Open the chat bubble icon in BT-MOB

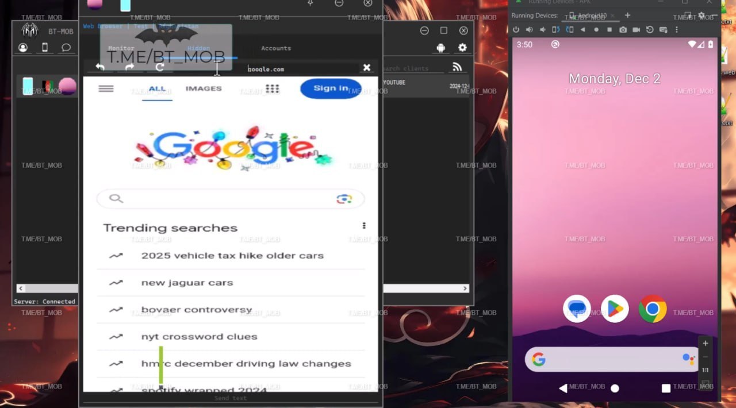66,48
